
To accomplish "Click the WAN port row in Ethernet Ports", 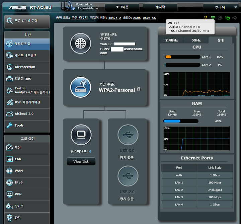I will pos(197,175).
